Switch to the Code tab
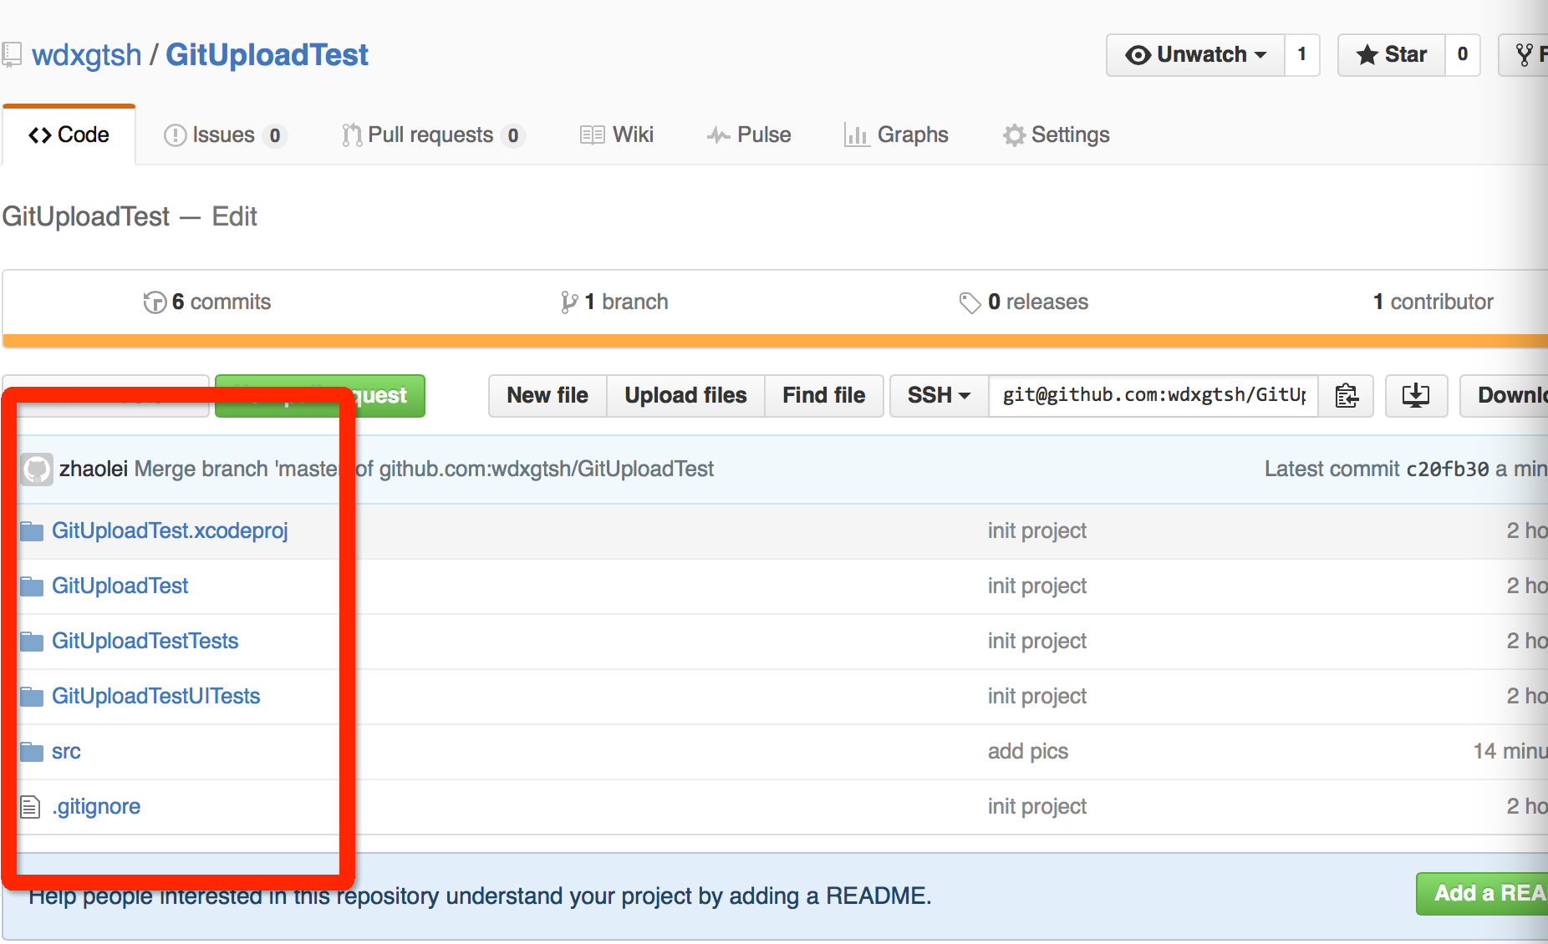 tap(69, 135)
